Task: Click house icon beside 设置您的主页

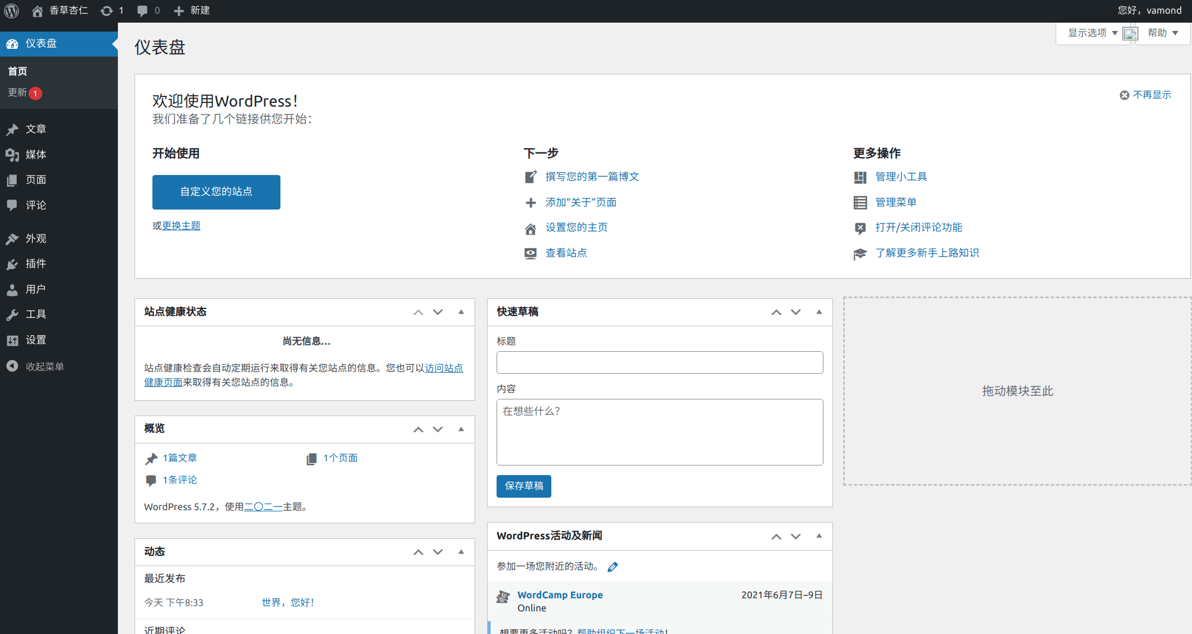Action: [x=531, y=229]
